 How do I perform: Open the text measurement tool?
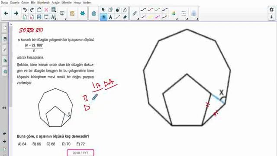pyautogui.click(x=53, y=17)
